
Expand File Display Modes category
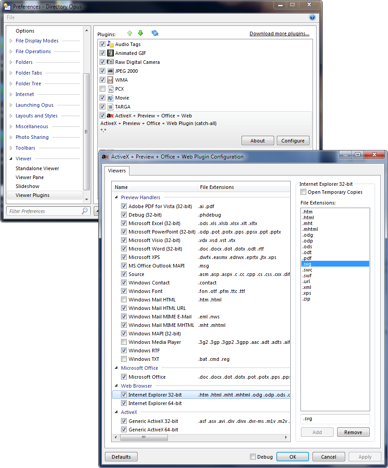pos(11,41)
